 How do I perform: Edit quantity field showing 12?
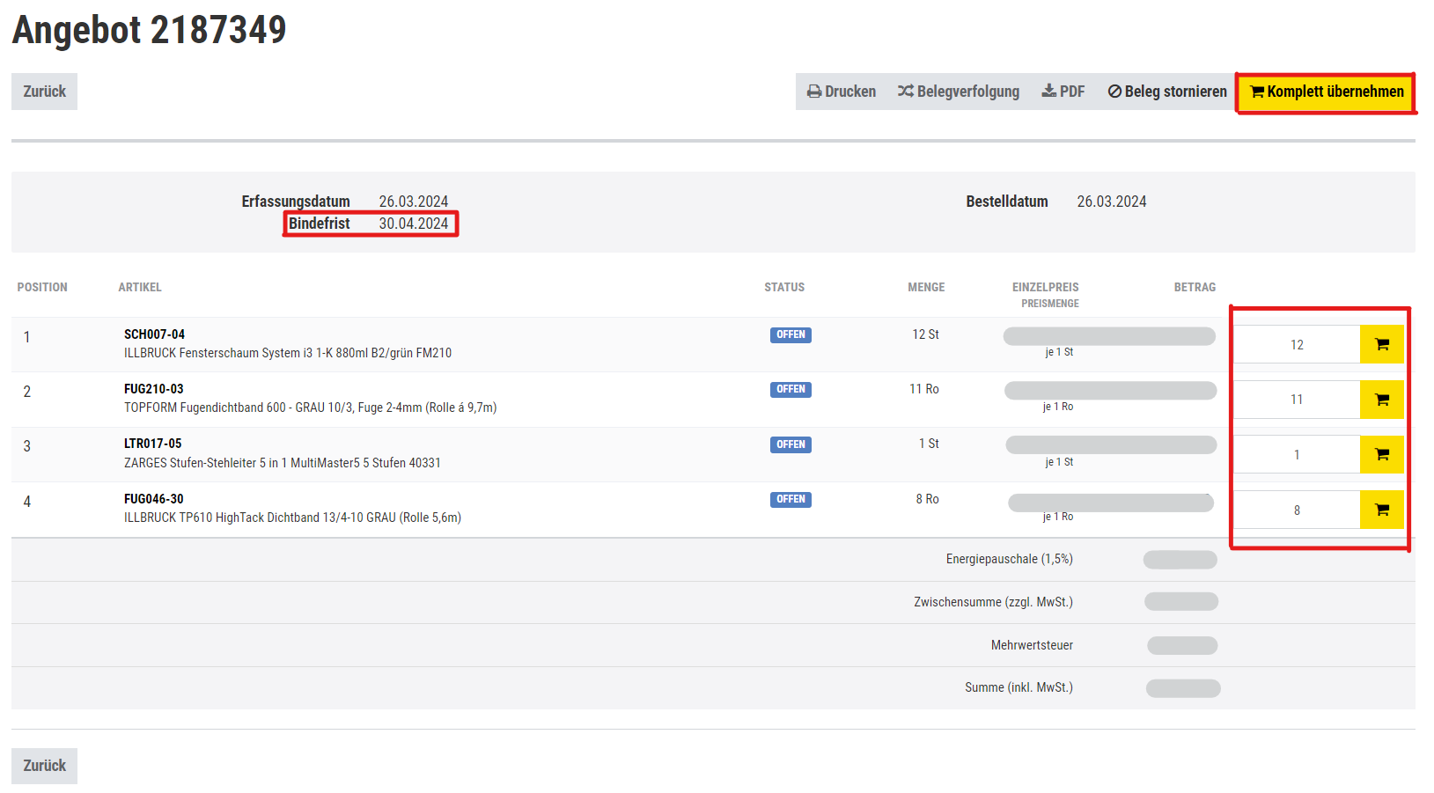pos(1296,345)
